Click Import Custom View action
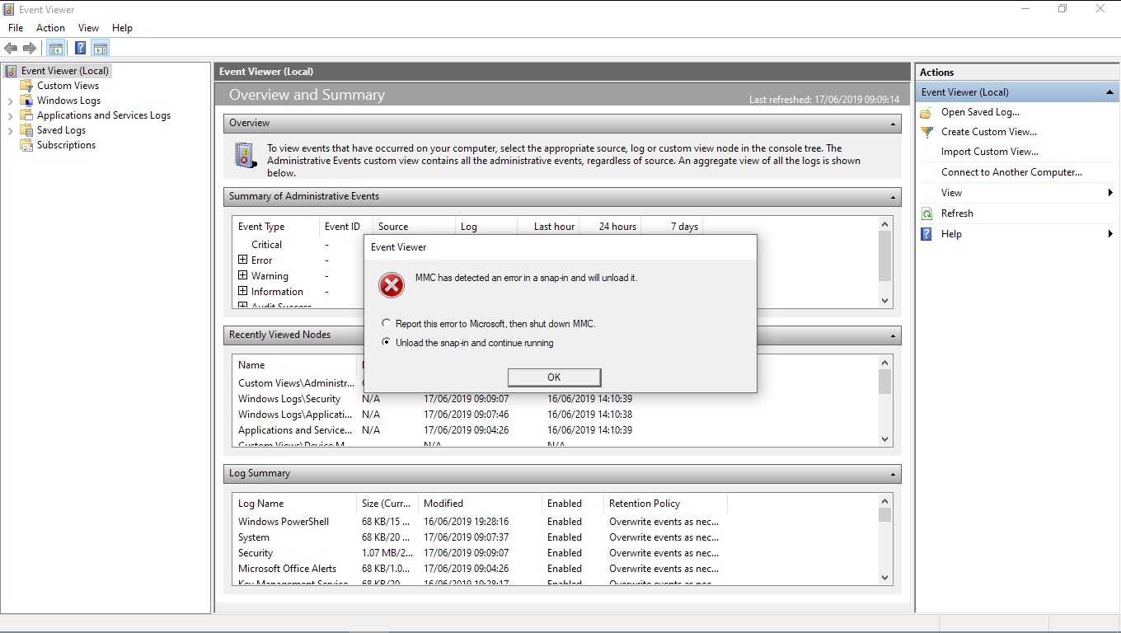The height and width of the screenshot is (633, 1121). pos(990,152)
